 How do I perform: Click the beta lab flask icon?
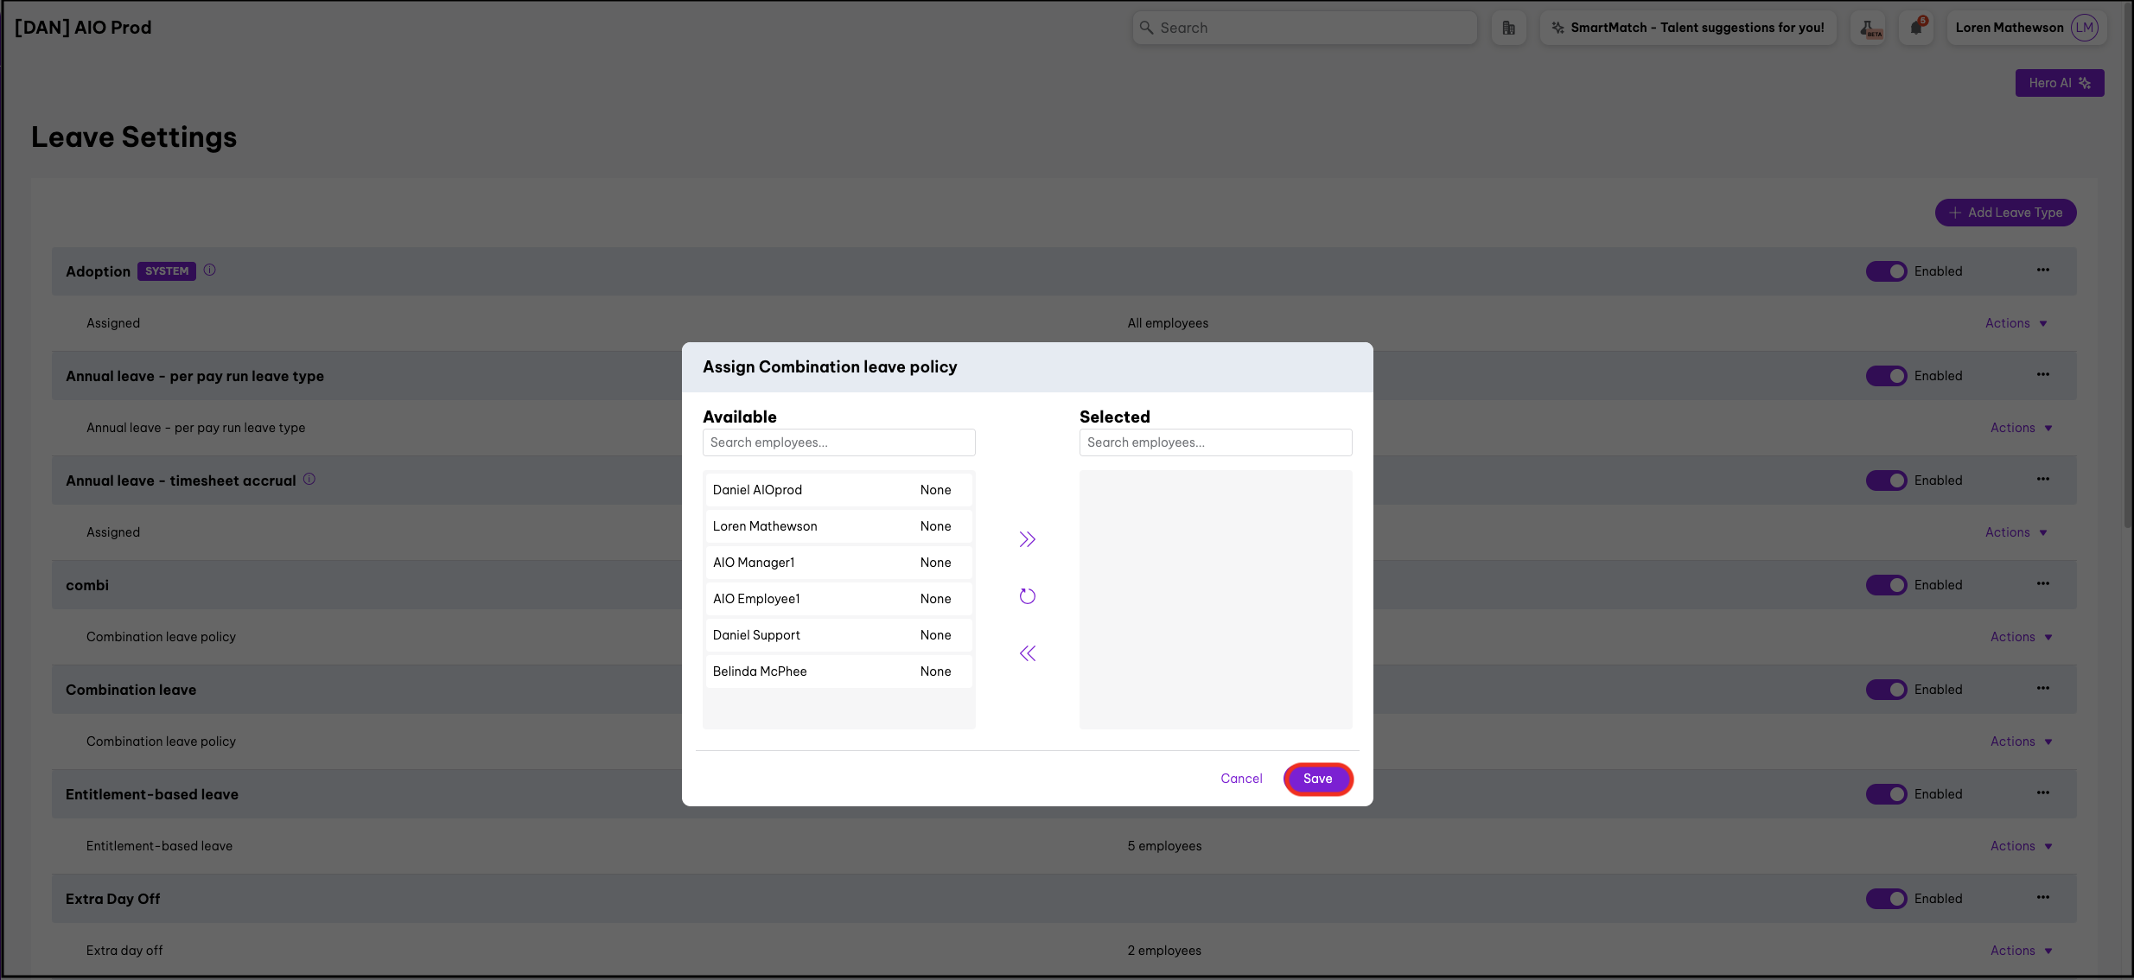click(x=1868, y=28)
